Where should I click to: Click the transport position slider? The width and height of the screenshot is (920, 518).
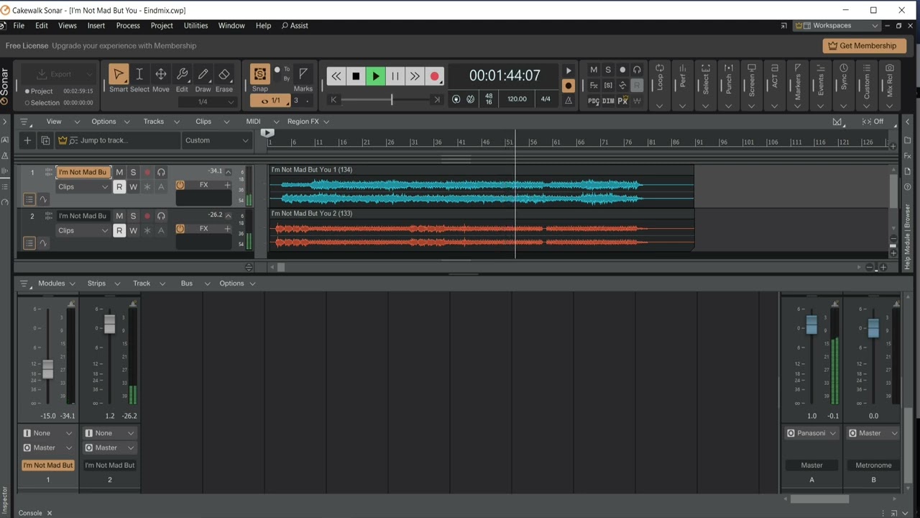point(391,100)
